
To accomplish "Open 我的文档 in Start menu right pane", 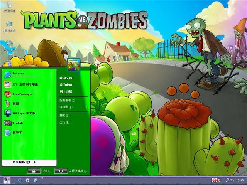I will pos(66,78).
